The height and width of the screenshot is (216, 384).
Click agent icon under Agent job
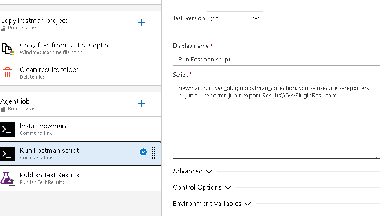tap(3, 109)
